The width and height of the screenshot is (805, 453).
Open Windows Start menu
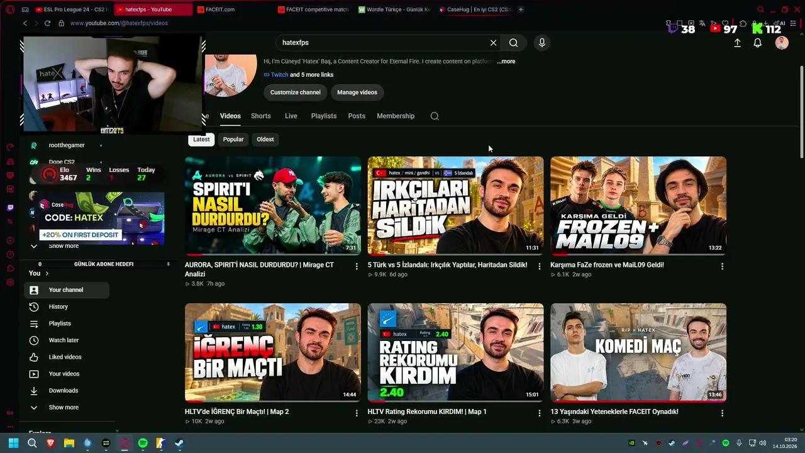tap(13, 443)
